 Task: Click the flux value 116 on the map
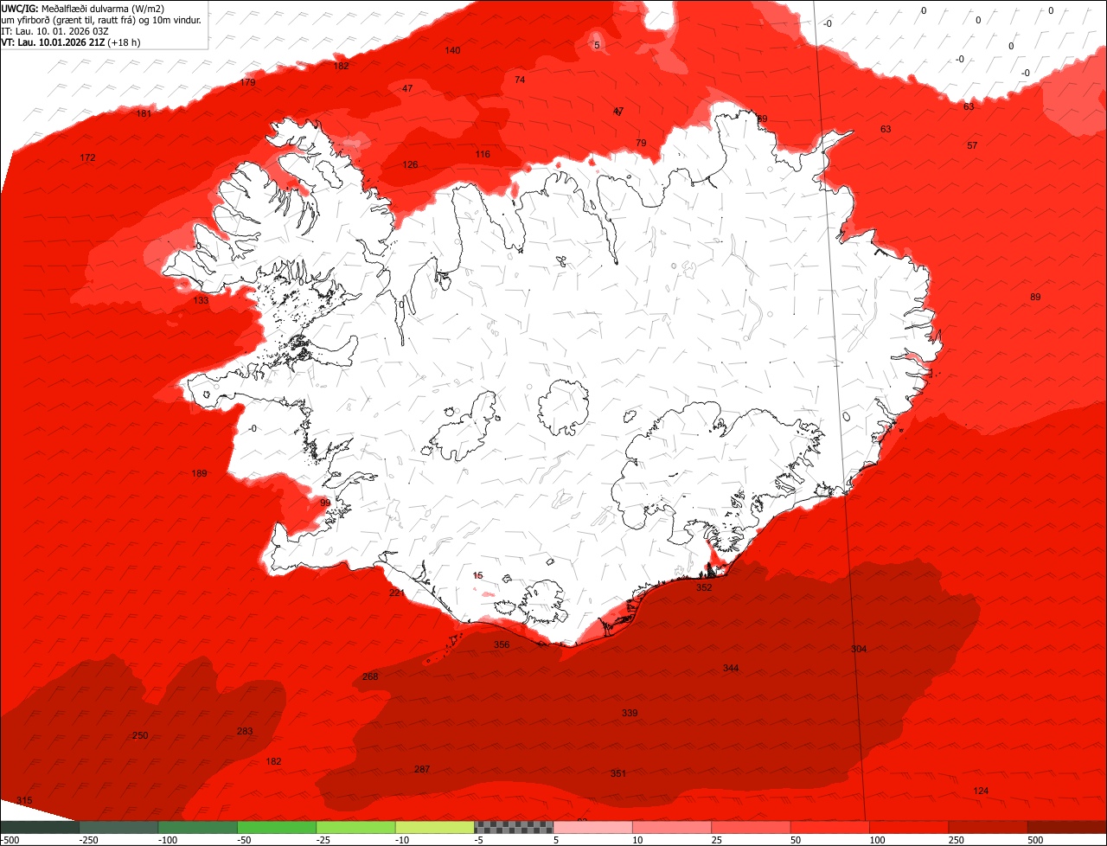483,154
